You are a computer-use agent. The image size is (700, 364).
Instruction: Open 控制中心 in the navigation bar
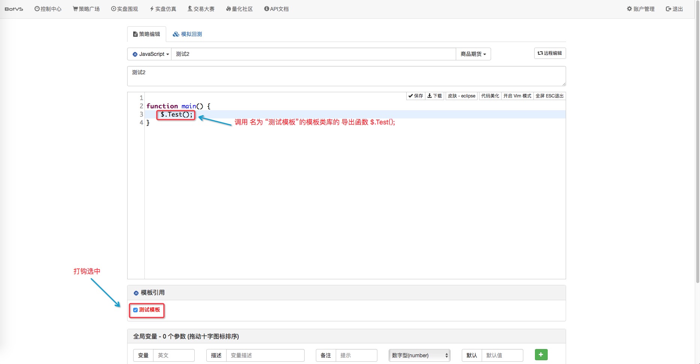(48, 9)
